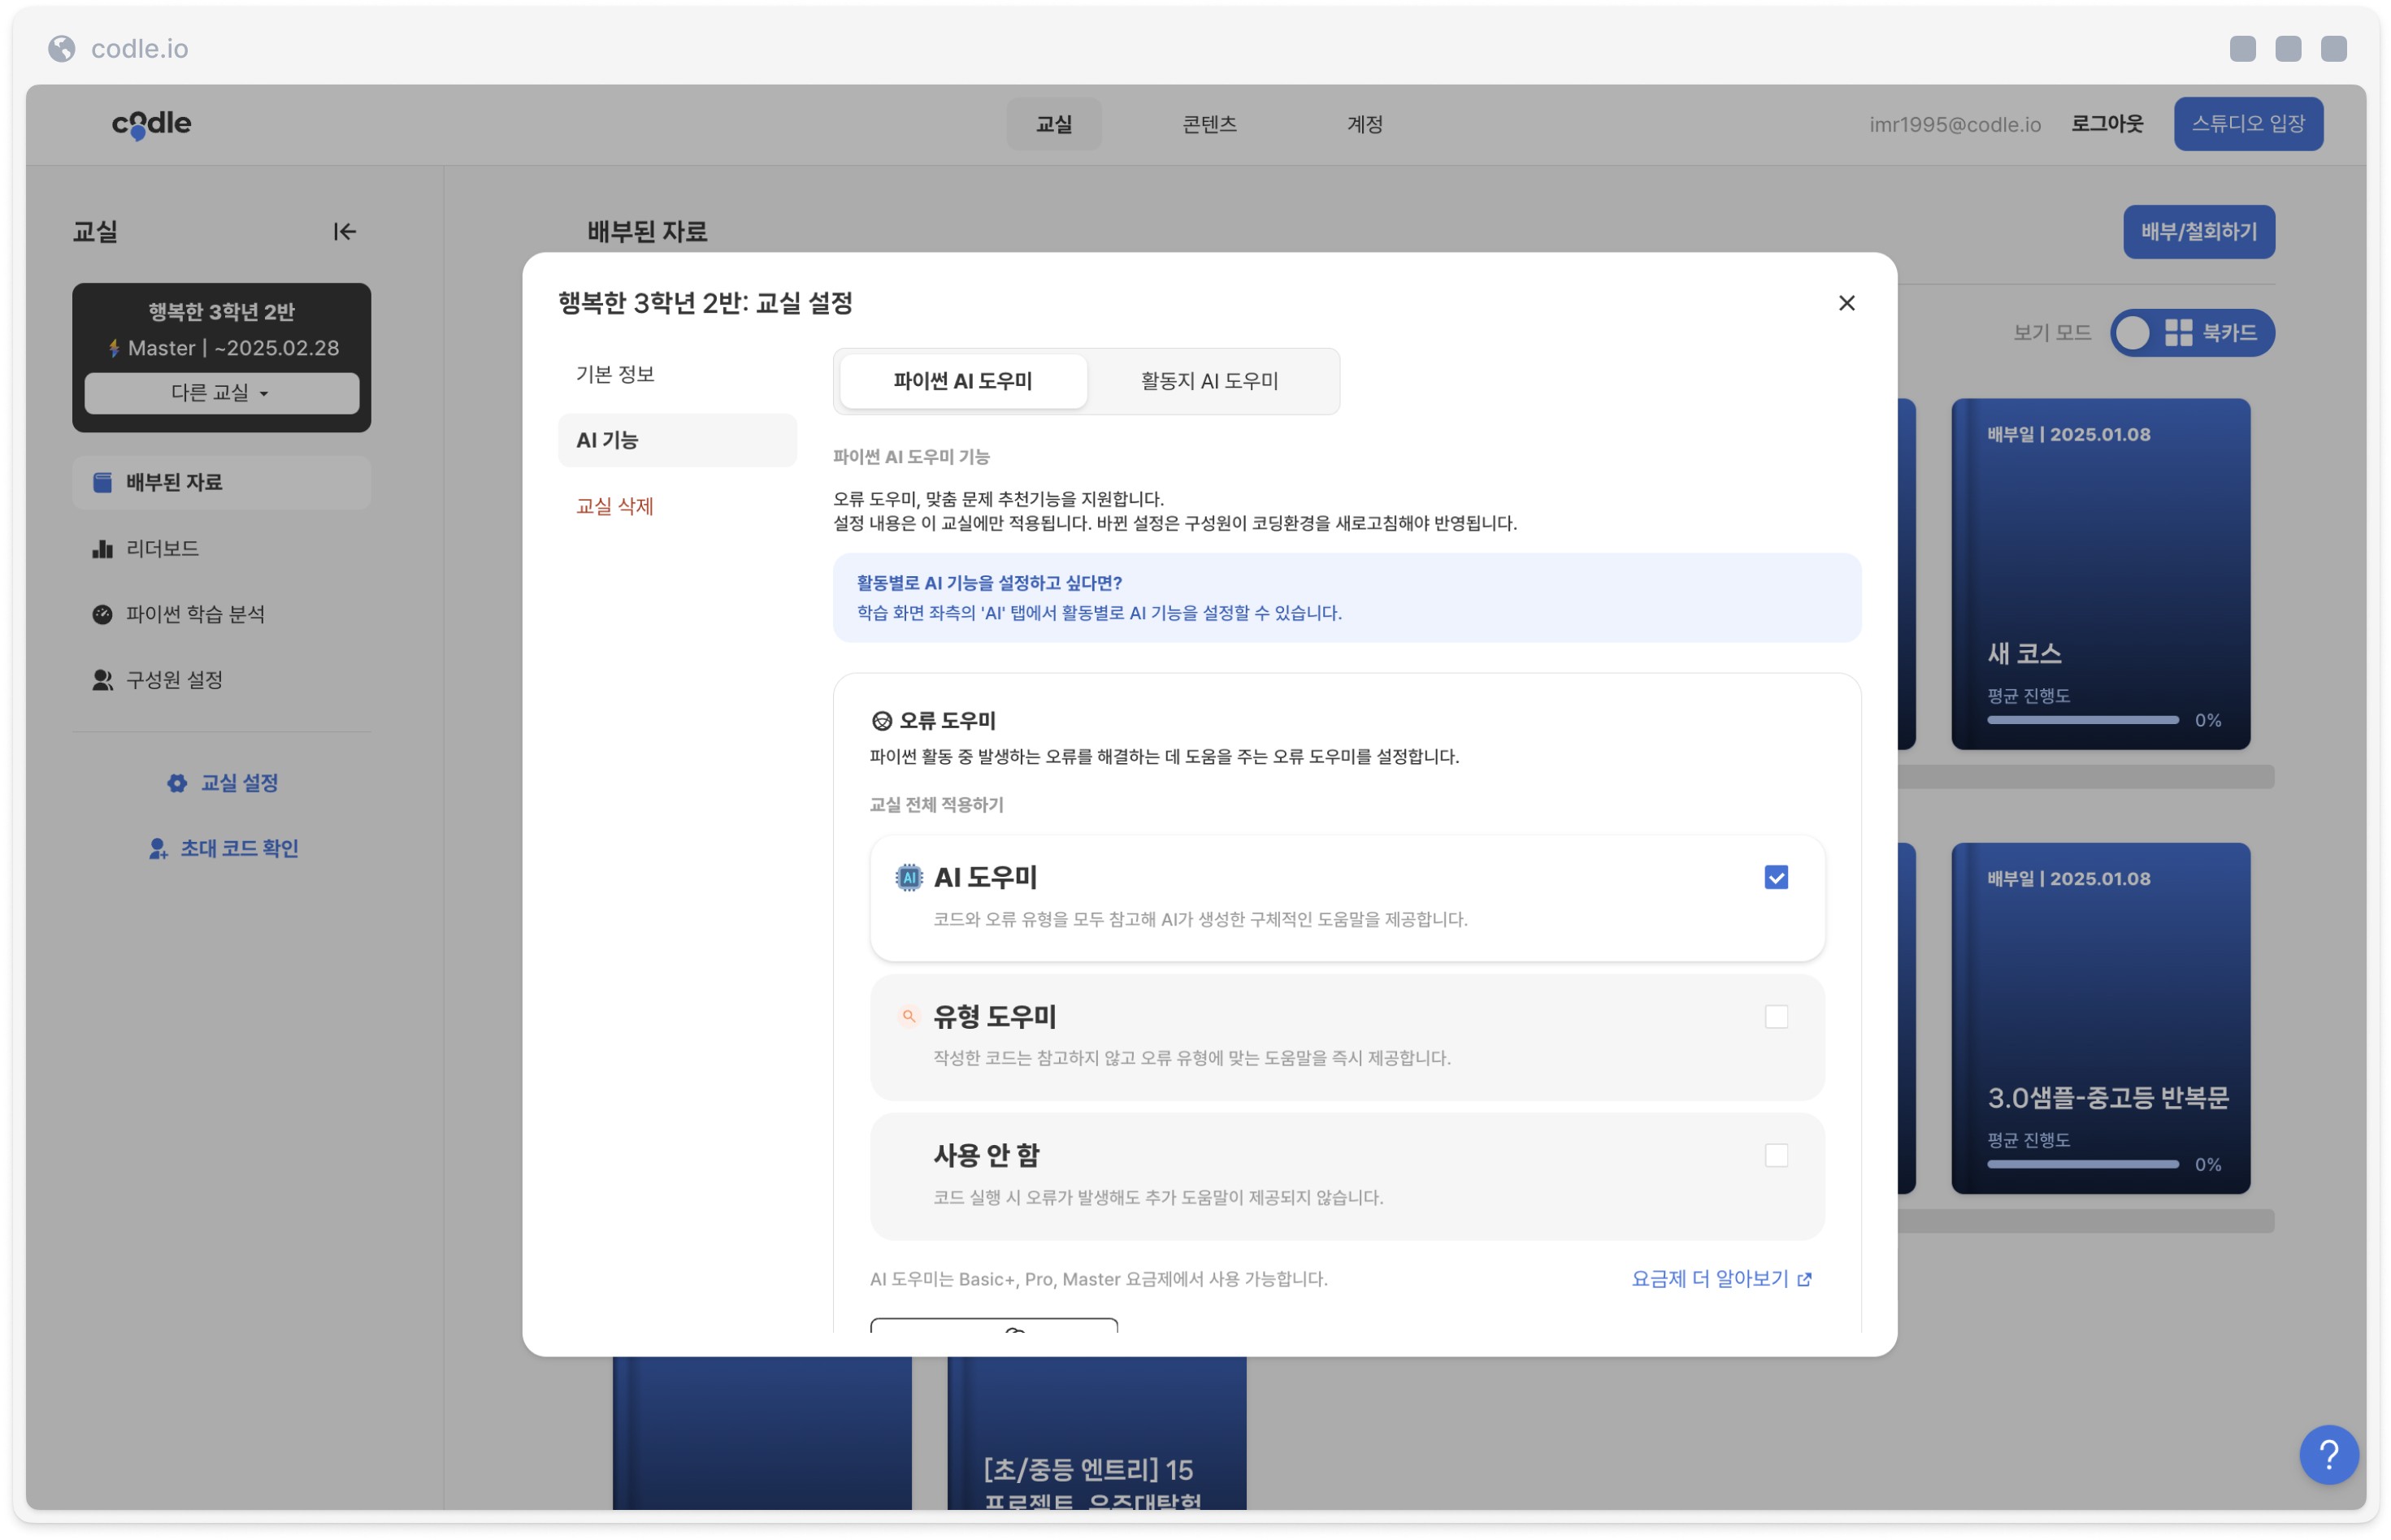Check the 사용 안 함 option
Image resolution: width=2391 pixels, height=1540 pixels.
(1776, 1156)
